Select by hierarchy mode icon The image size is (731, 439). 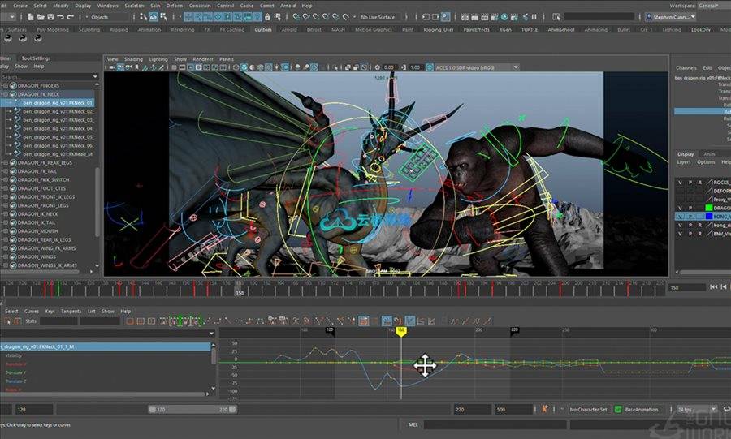(x=143, y=17)
